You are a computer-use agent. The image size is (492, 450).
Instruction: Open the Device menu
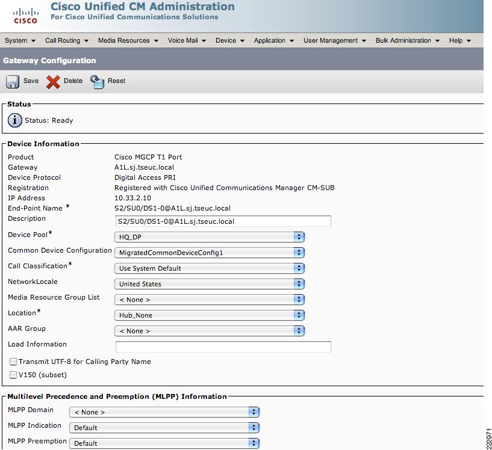pyautogui.click(x=230, y=40)
